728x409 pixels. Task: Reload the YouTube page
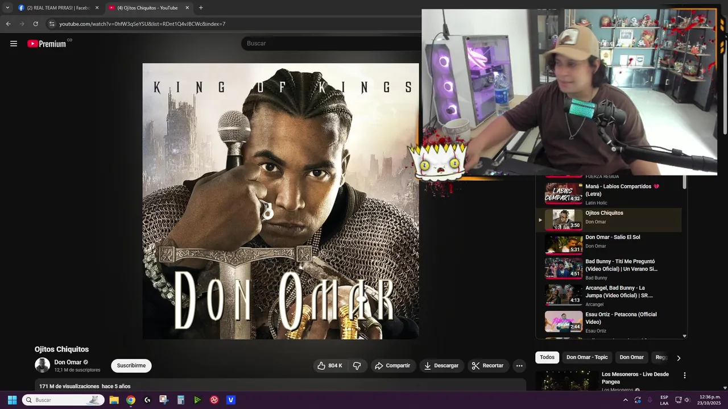pyautogui.click(x=35, y=24)
